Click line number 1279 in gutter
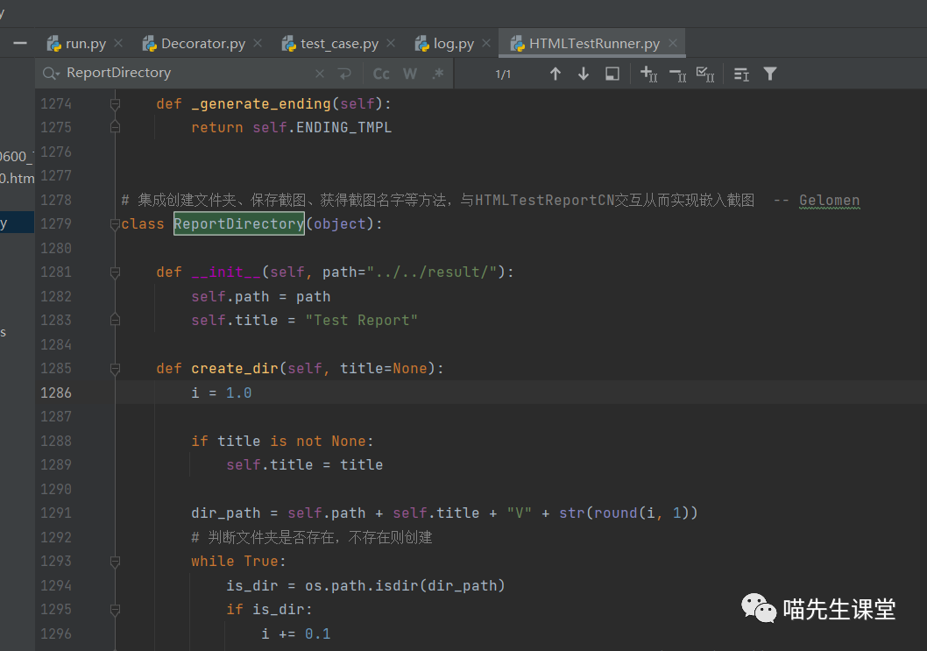927x651 pixels. 56,223
